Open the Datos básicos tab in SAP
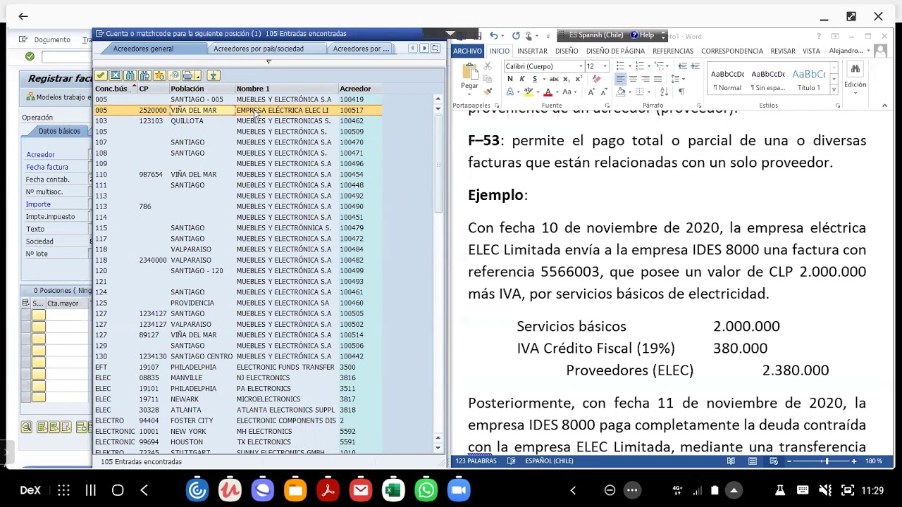 (59, 131)
